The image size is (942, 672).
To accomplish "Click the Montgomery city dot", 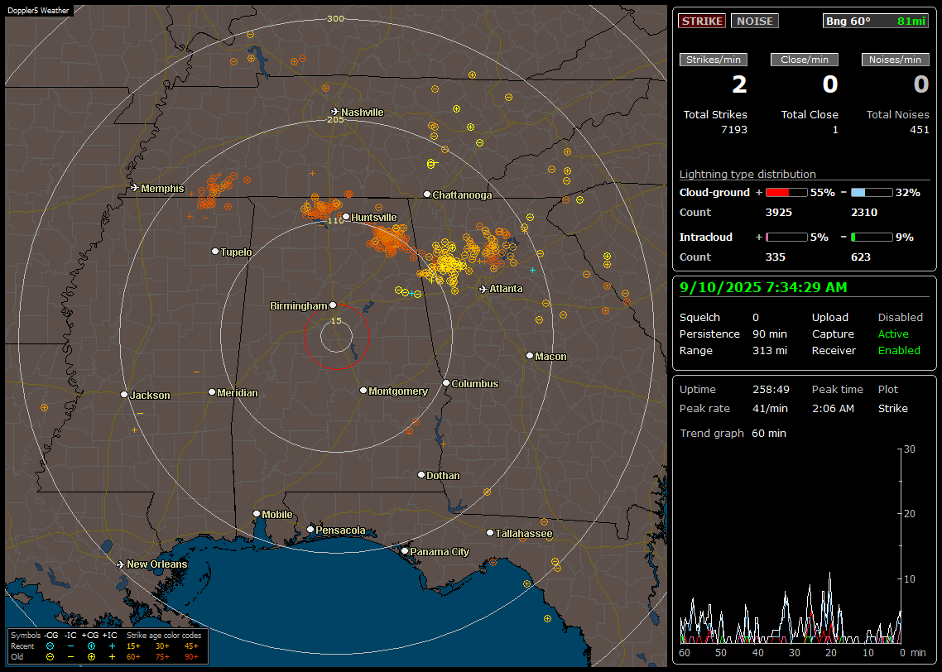I will (363, 391).
